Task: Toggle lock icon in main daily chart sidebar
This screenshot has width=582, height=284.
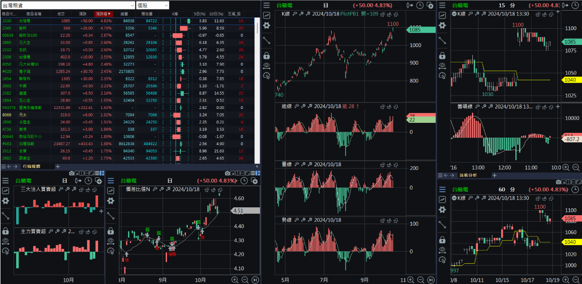Action: [x=266, y=55]
